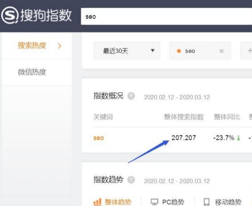Click the orange seo keyword link
This screenshot has width=252, height=206.
coord(99,138)
